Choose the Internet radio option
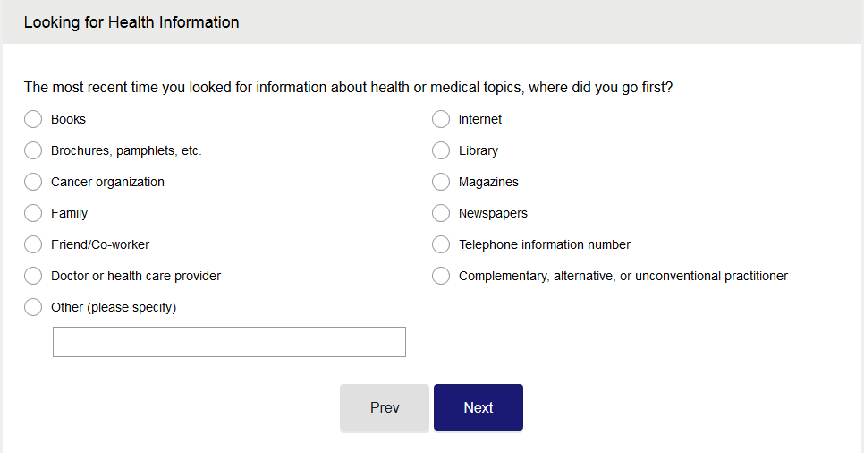The width and height of the screenshot is (864, 453). pyautogui.click(x=441, y=119)
